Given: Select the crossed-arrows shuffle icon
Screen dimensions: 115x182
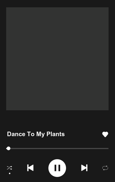Looking at the screenshot, I should point(10,168).
